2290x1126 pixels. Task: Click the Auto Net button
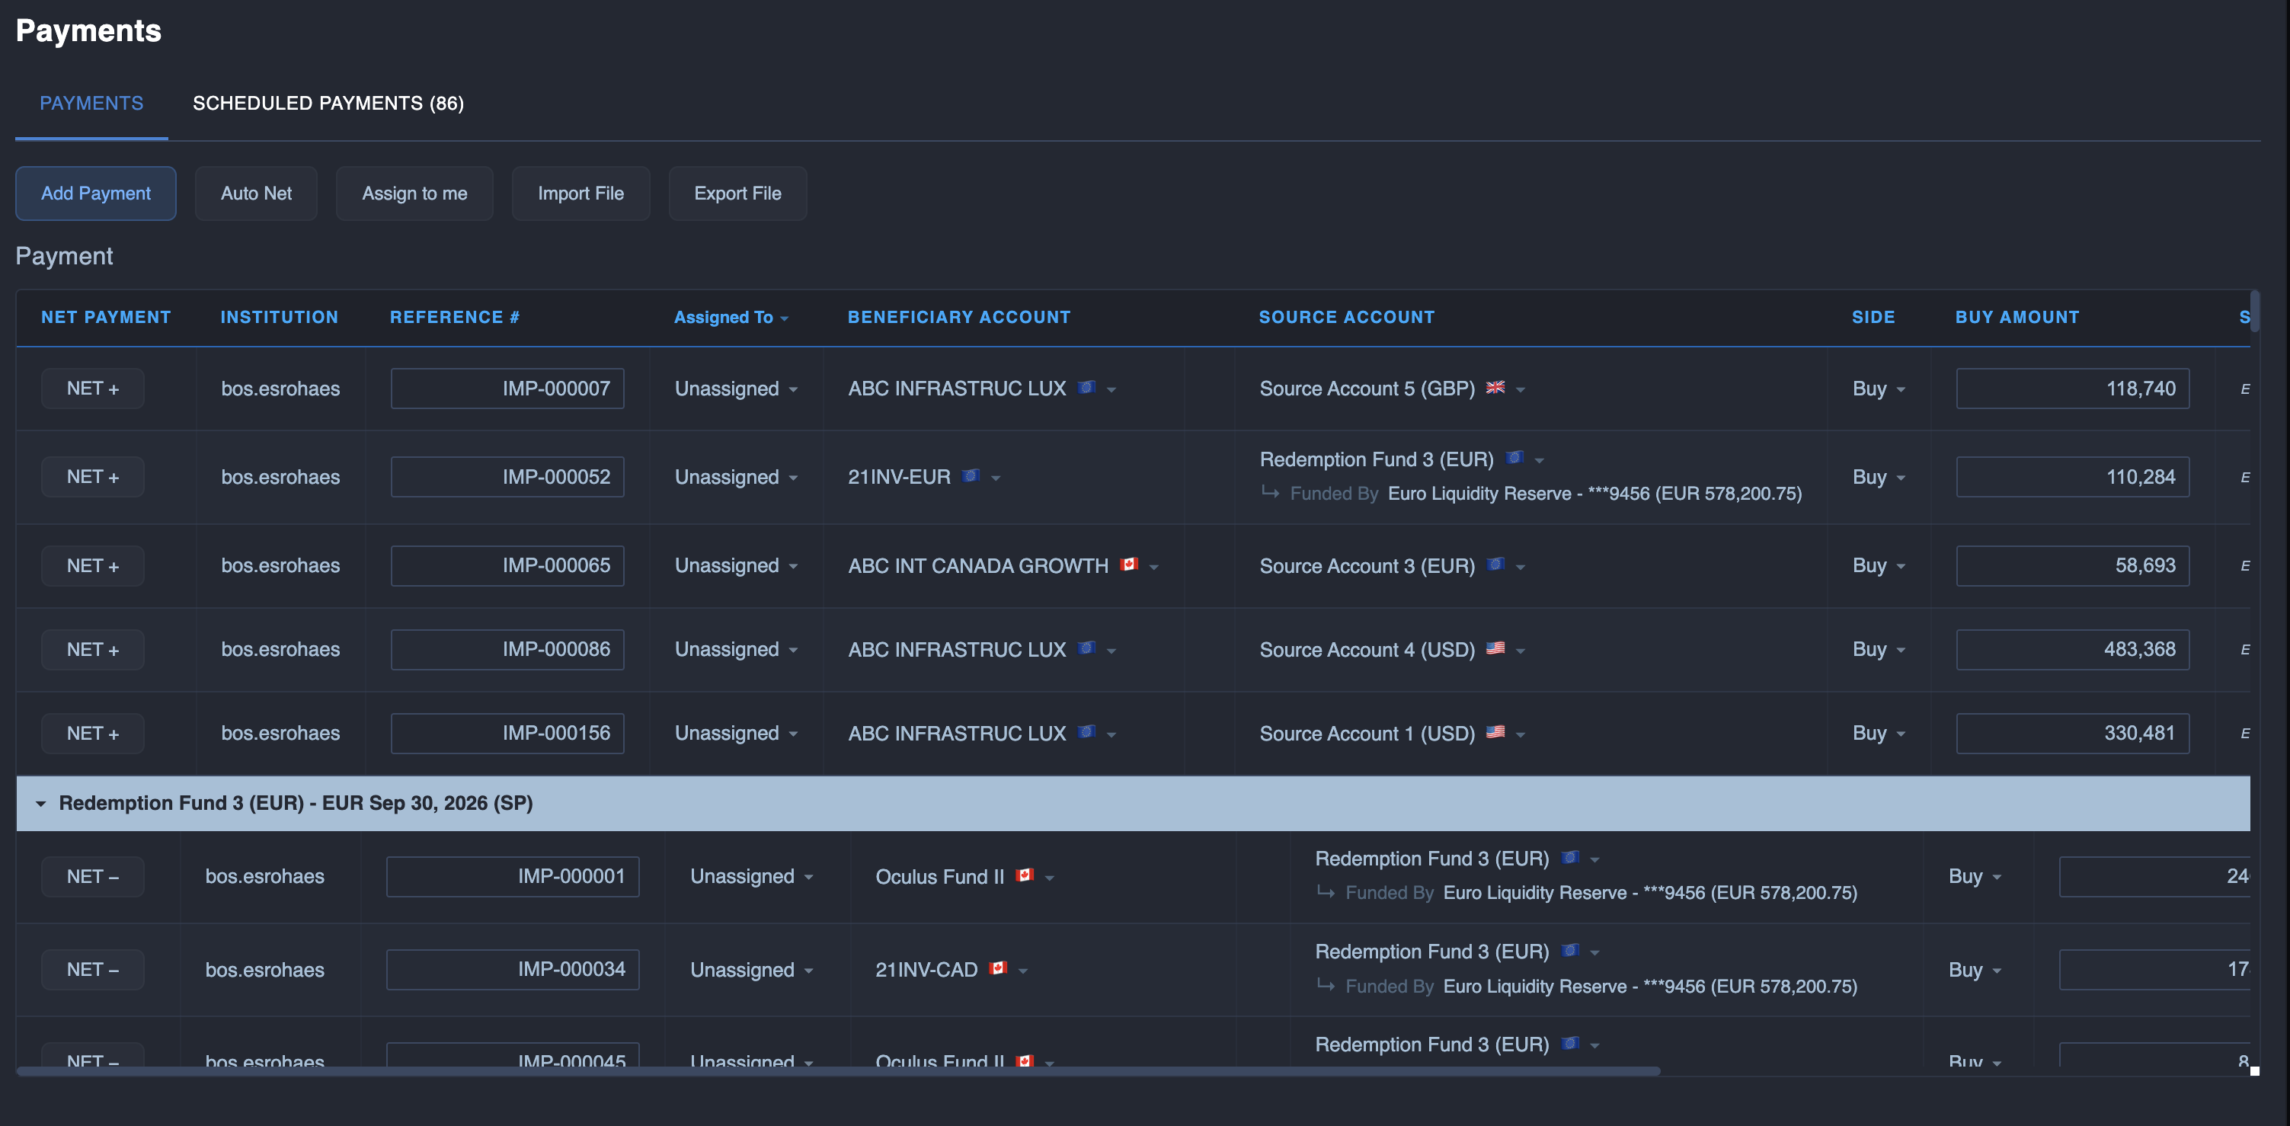pyautogui.click(x=256, y=193)
